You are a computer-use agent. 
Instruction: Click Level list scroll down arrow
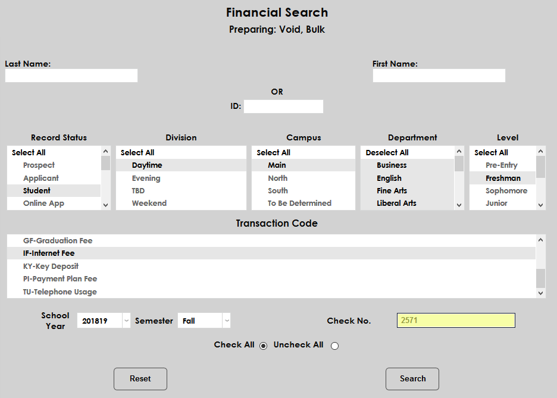541,205
